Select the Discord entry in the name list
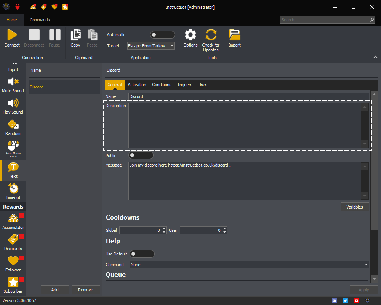The width and height of the screenshot is (381, 305). (64, 87)
